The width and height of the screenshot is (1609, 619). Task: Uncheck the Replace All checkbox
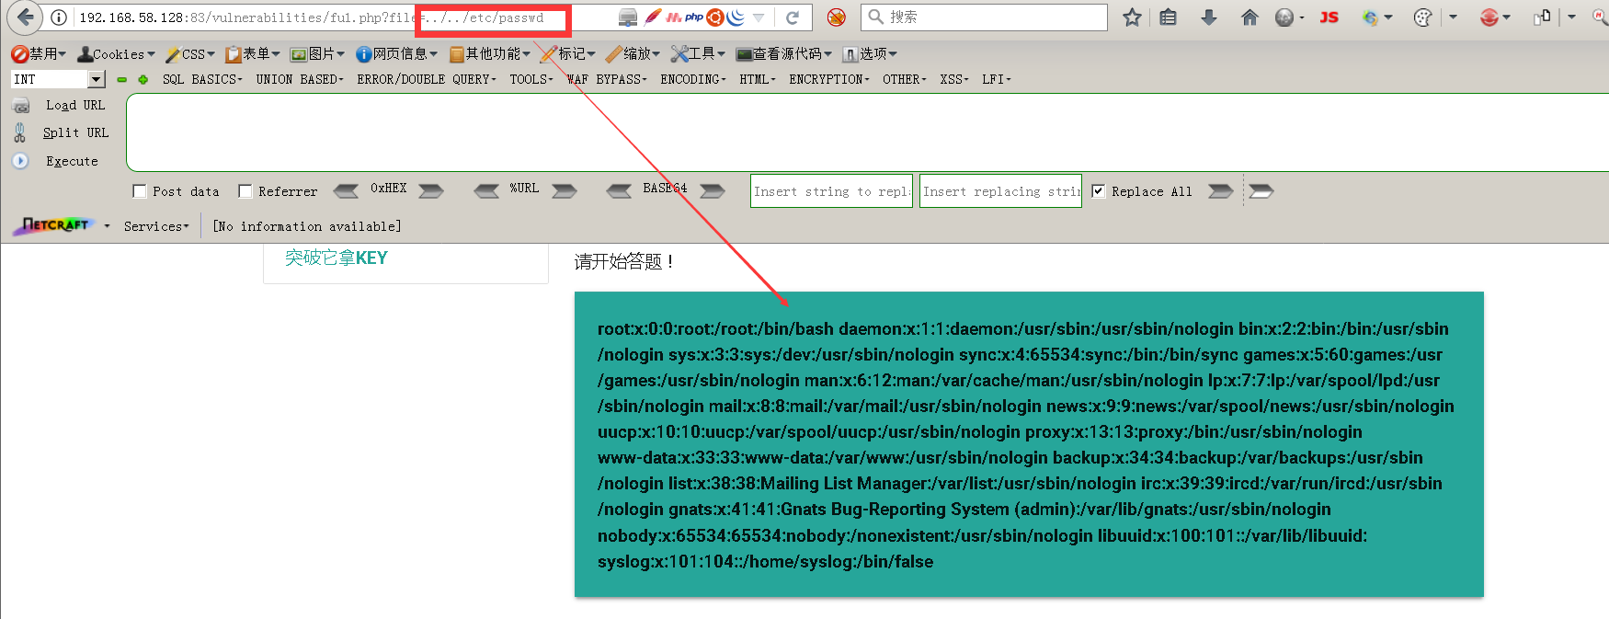click(1098, 191)
